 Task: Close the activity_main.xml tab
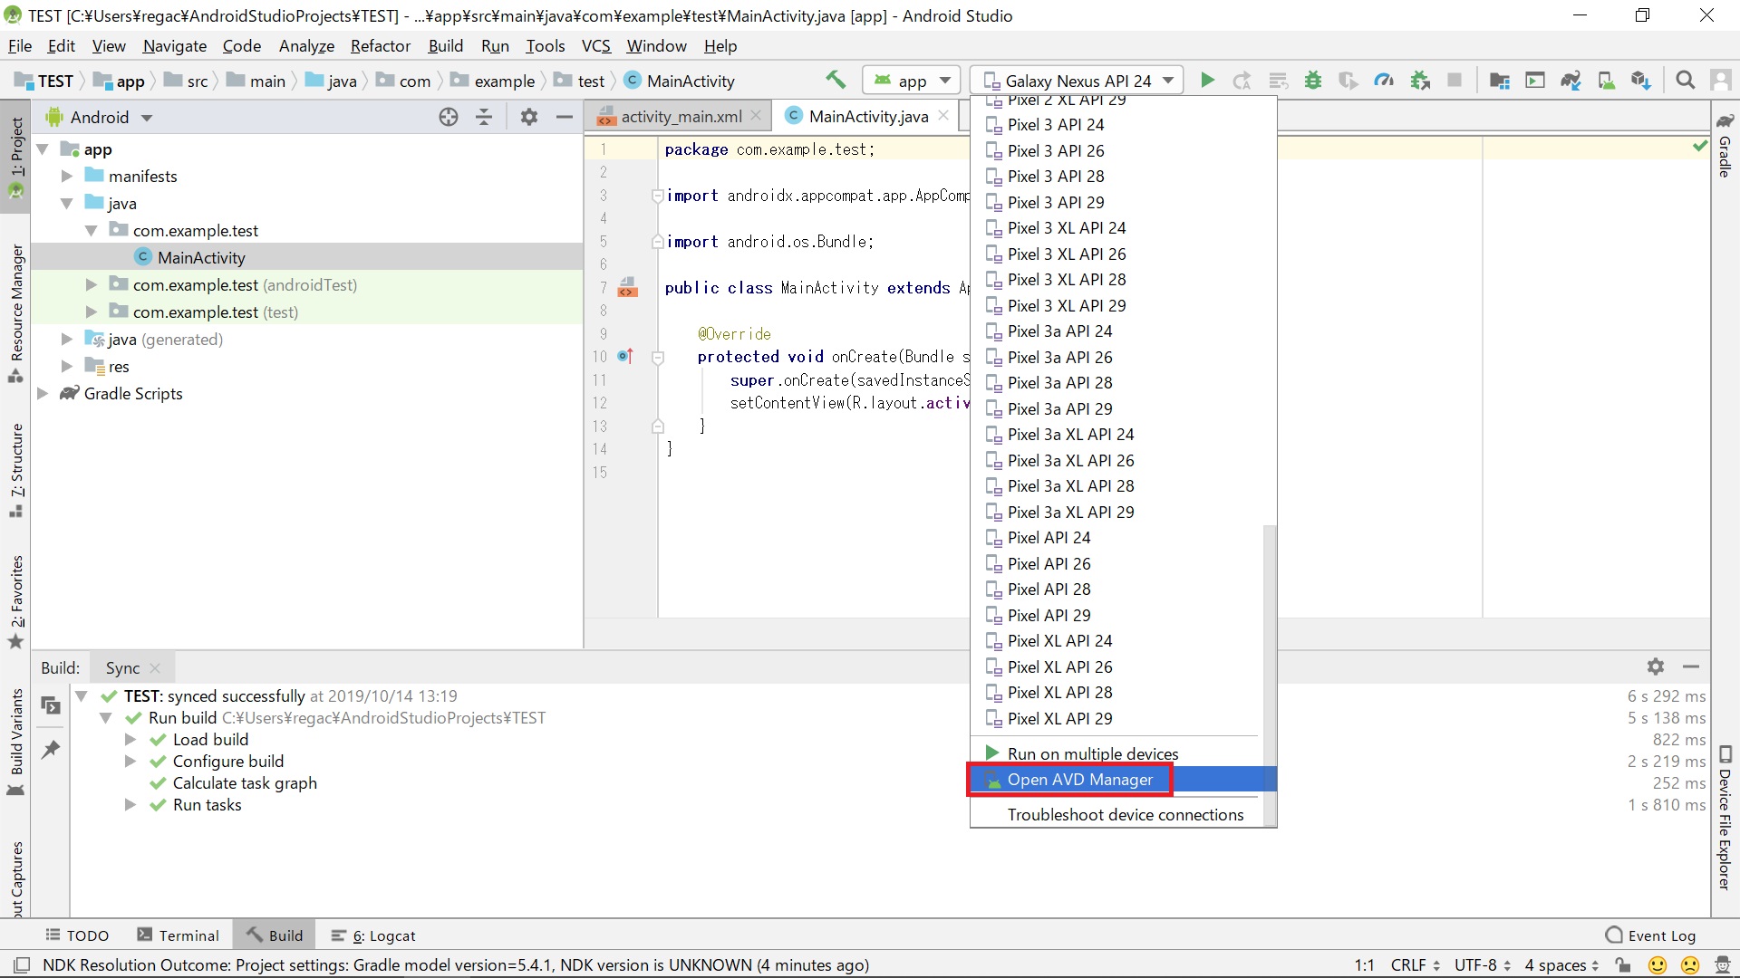click(756, 116)
